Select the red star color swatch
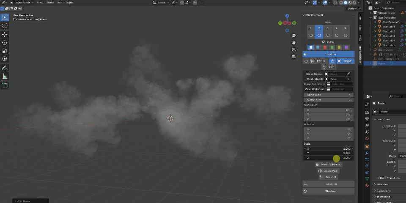Image resolution: width=406 pixels, height=203 pixels. pyautogui.click(x=325, y=47)
